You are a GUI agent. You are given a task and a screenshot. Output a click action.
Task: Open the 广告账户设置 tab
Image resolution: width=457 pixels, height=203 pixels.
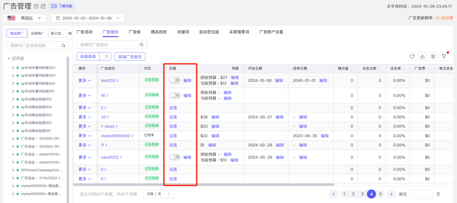coord(271,32)
